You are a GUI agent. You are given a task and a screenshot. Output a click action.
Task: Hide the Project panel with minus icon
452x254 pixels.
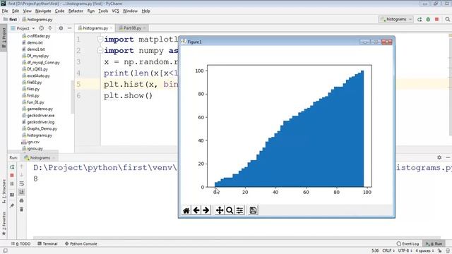click(x=69, y=28)
